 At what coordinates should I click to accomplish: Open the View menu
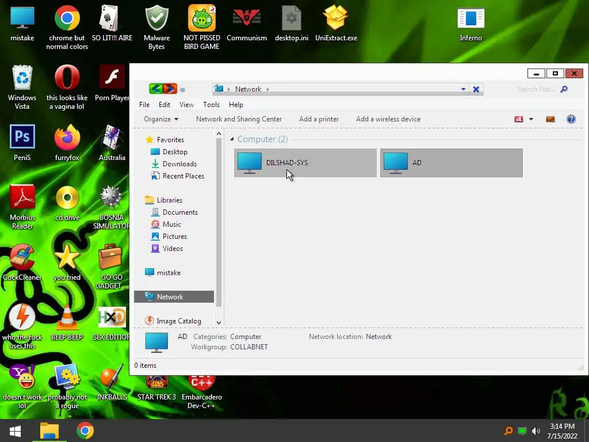186,105
